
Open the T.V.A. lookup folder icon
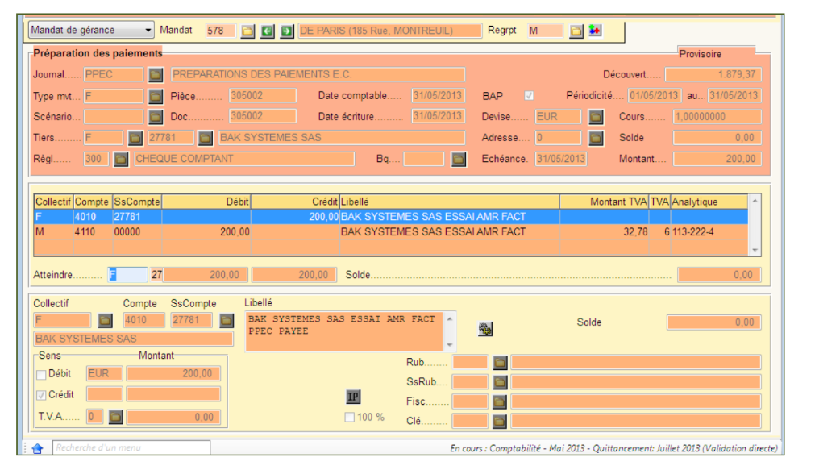[116, 417]
